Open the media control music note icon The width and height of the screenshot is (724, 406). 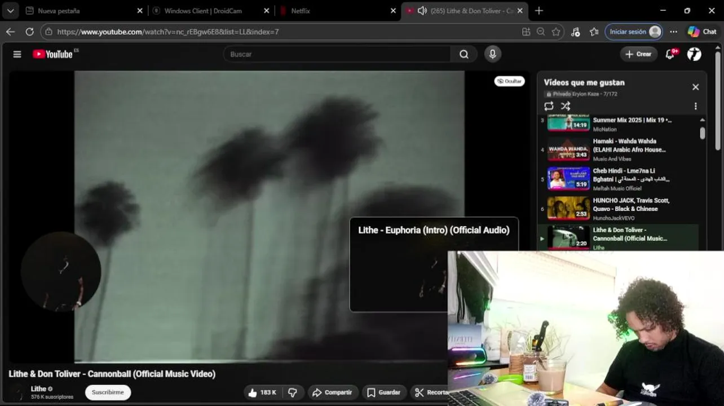pos(575,32)
